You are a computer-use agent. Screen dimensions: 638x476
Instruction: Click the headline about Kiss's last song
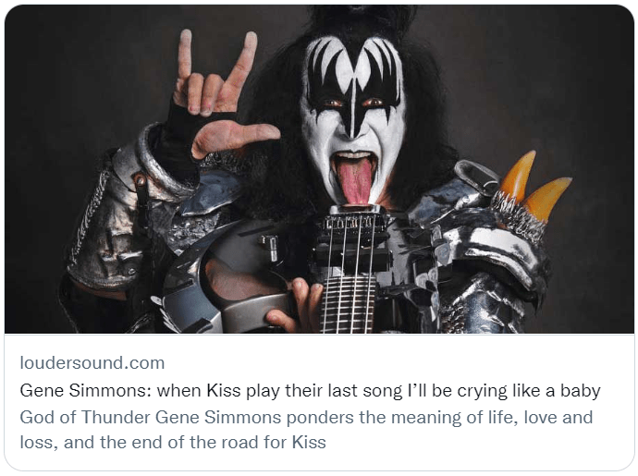[310, 391]
